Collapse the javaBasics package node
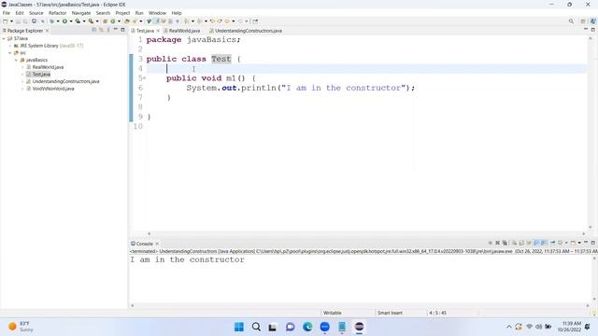The width and height of the screenshot is (598, 336). [x=17, y=60]
